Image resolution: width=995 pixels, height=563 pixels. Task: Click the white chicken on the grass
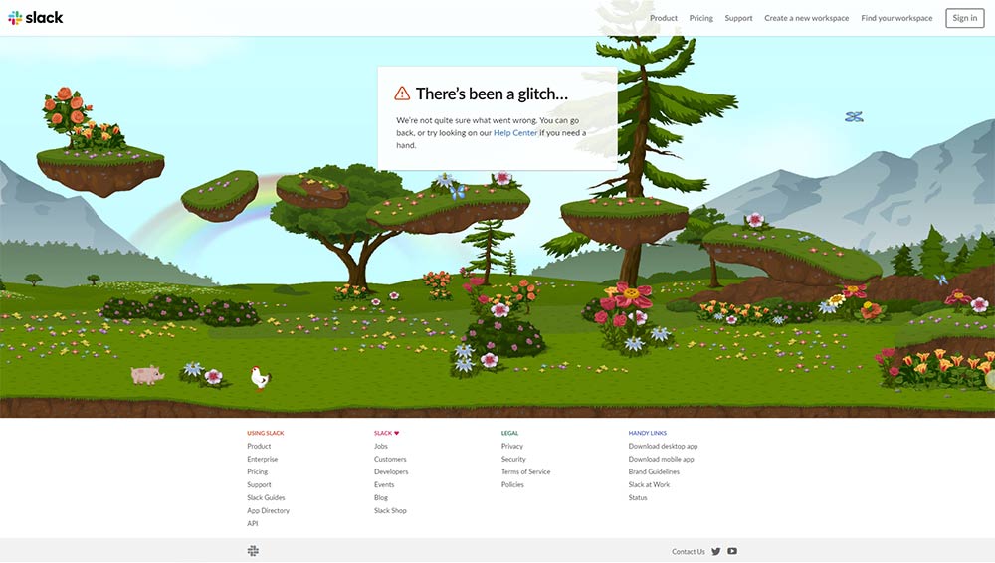tap(260, 378)
